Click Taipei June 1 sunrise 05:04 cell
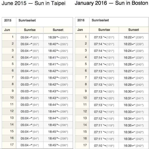149x149 pixels. (30, 37)
